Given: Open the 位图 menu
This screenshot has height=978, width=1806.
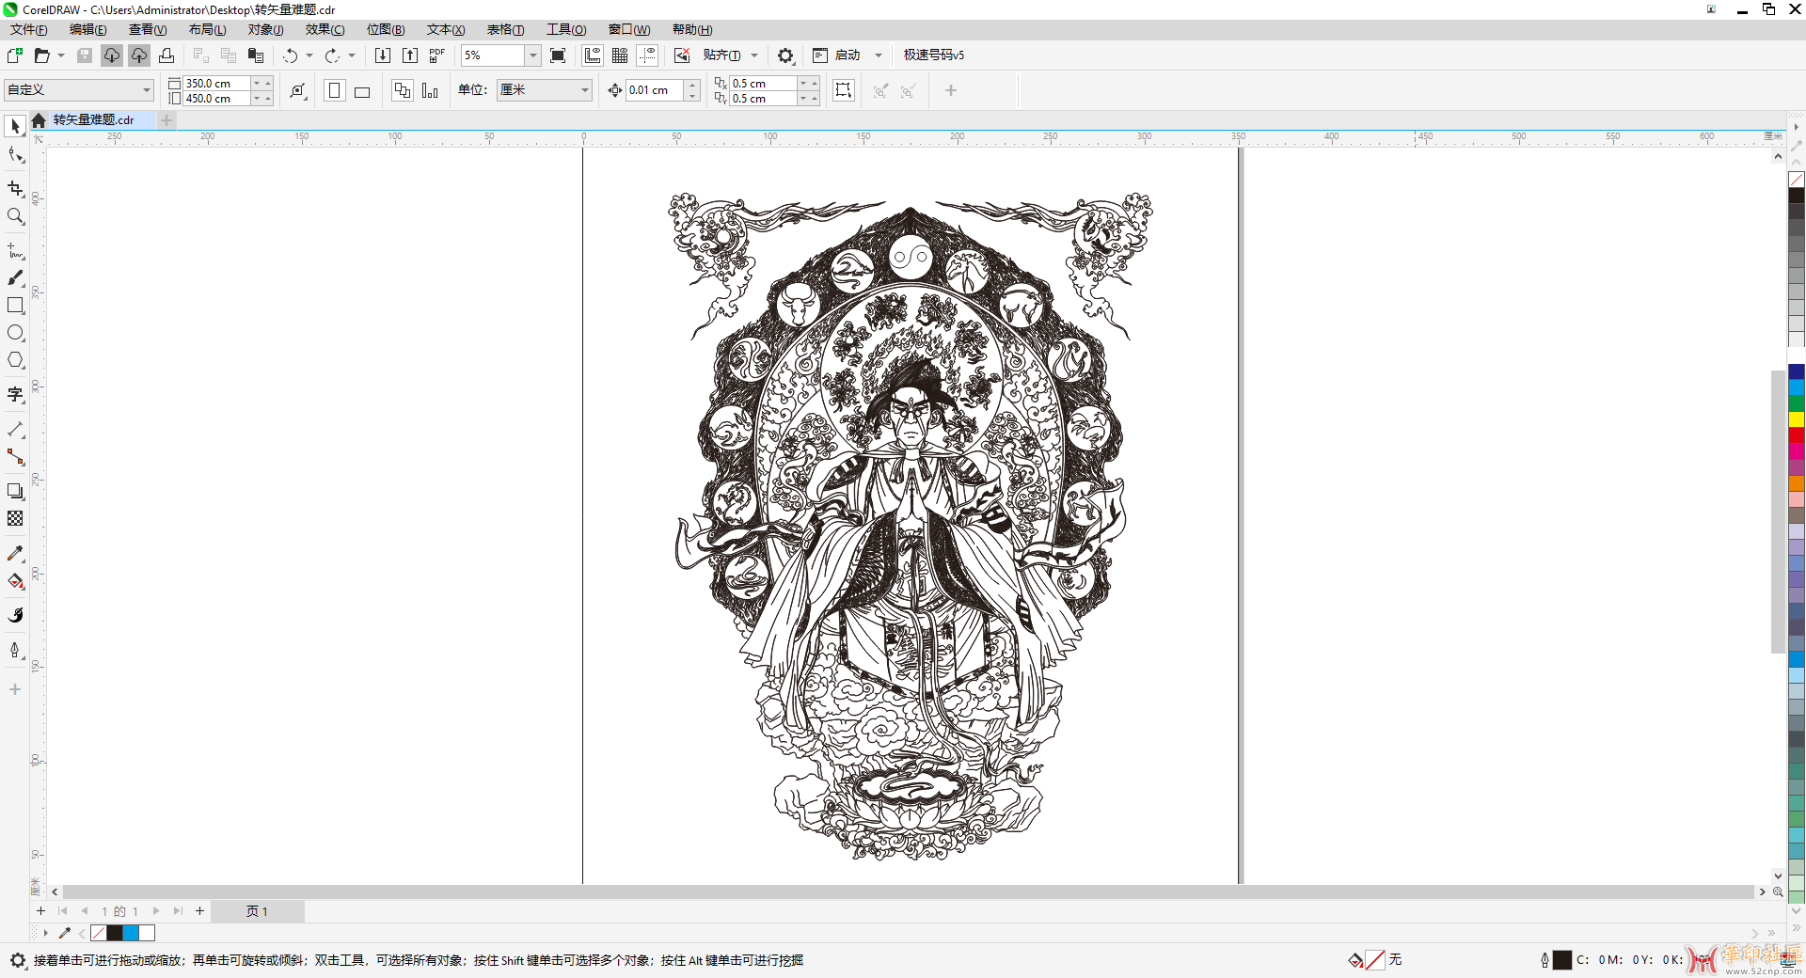Looking at the screenshot, I should pos(386,30).
